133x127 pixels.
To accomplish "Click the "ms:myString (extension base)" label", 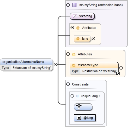I will [101, 5].
